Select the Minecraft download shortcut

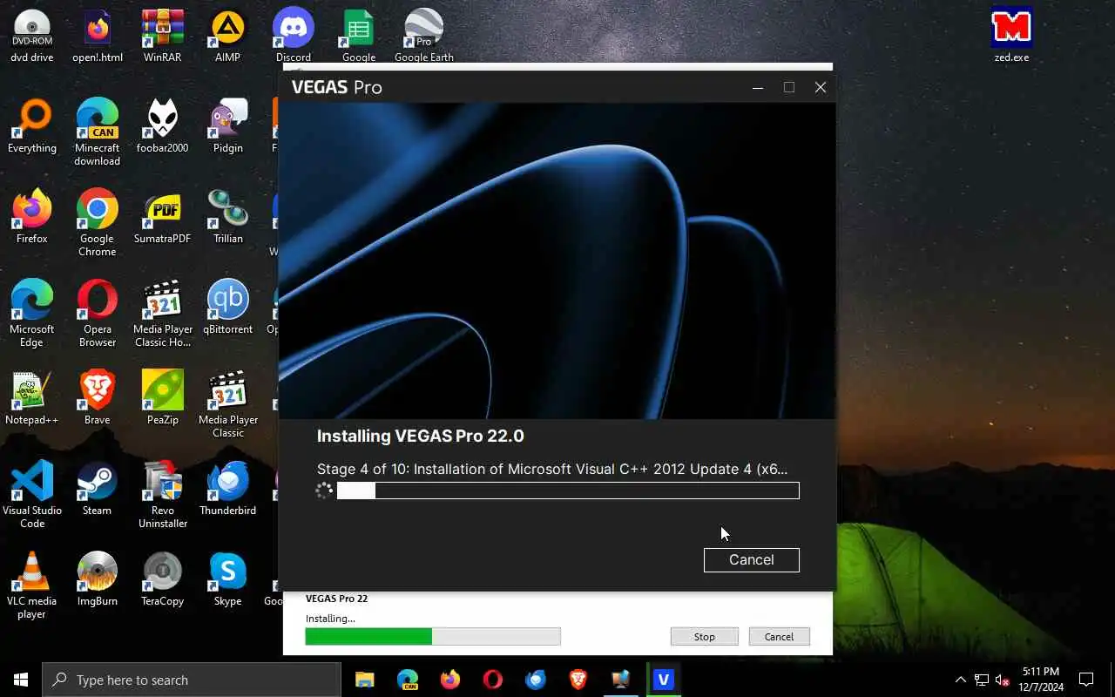pyautogui.click(x=98, y=132)
